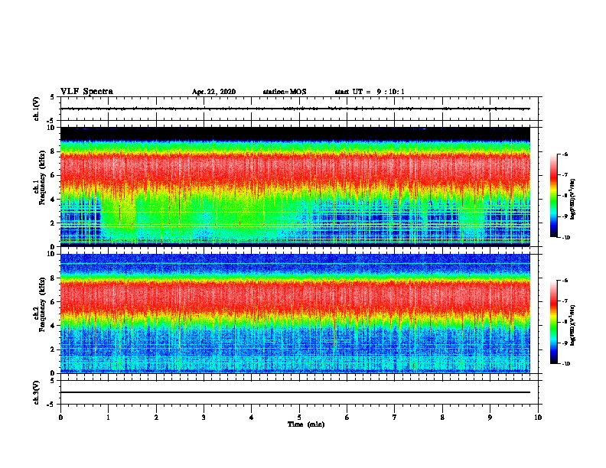Image resolution: width=606 pixels, height=468 pixels.
Task: Click the "6" frequency tick on ch.1 panel
Action: pyautogui.click(x=54, y=175)
